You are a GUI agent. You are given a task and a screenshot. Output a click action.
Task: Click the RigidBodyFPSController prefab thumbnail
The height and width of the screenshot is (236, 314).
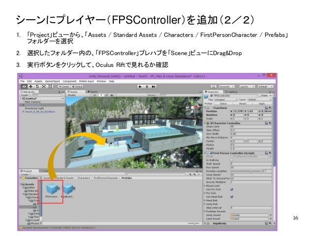[x=68, y=189]
